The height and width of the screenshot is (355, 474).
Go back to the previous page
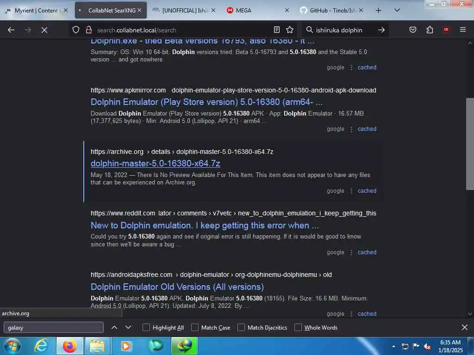[11, 30]
